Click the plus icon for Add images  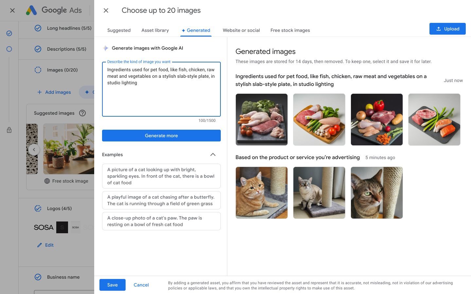40,92
